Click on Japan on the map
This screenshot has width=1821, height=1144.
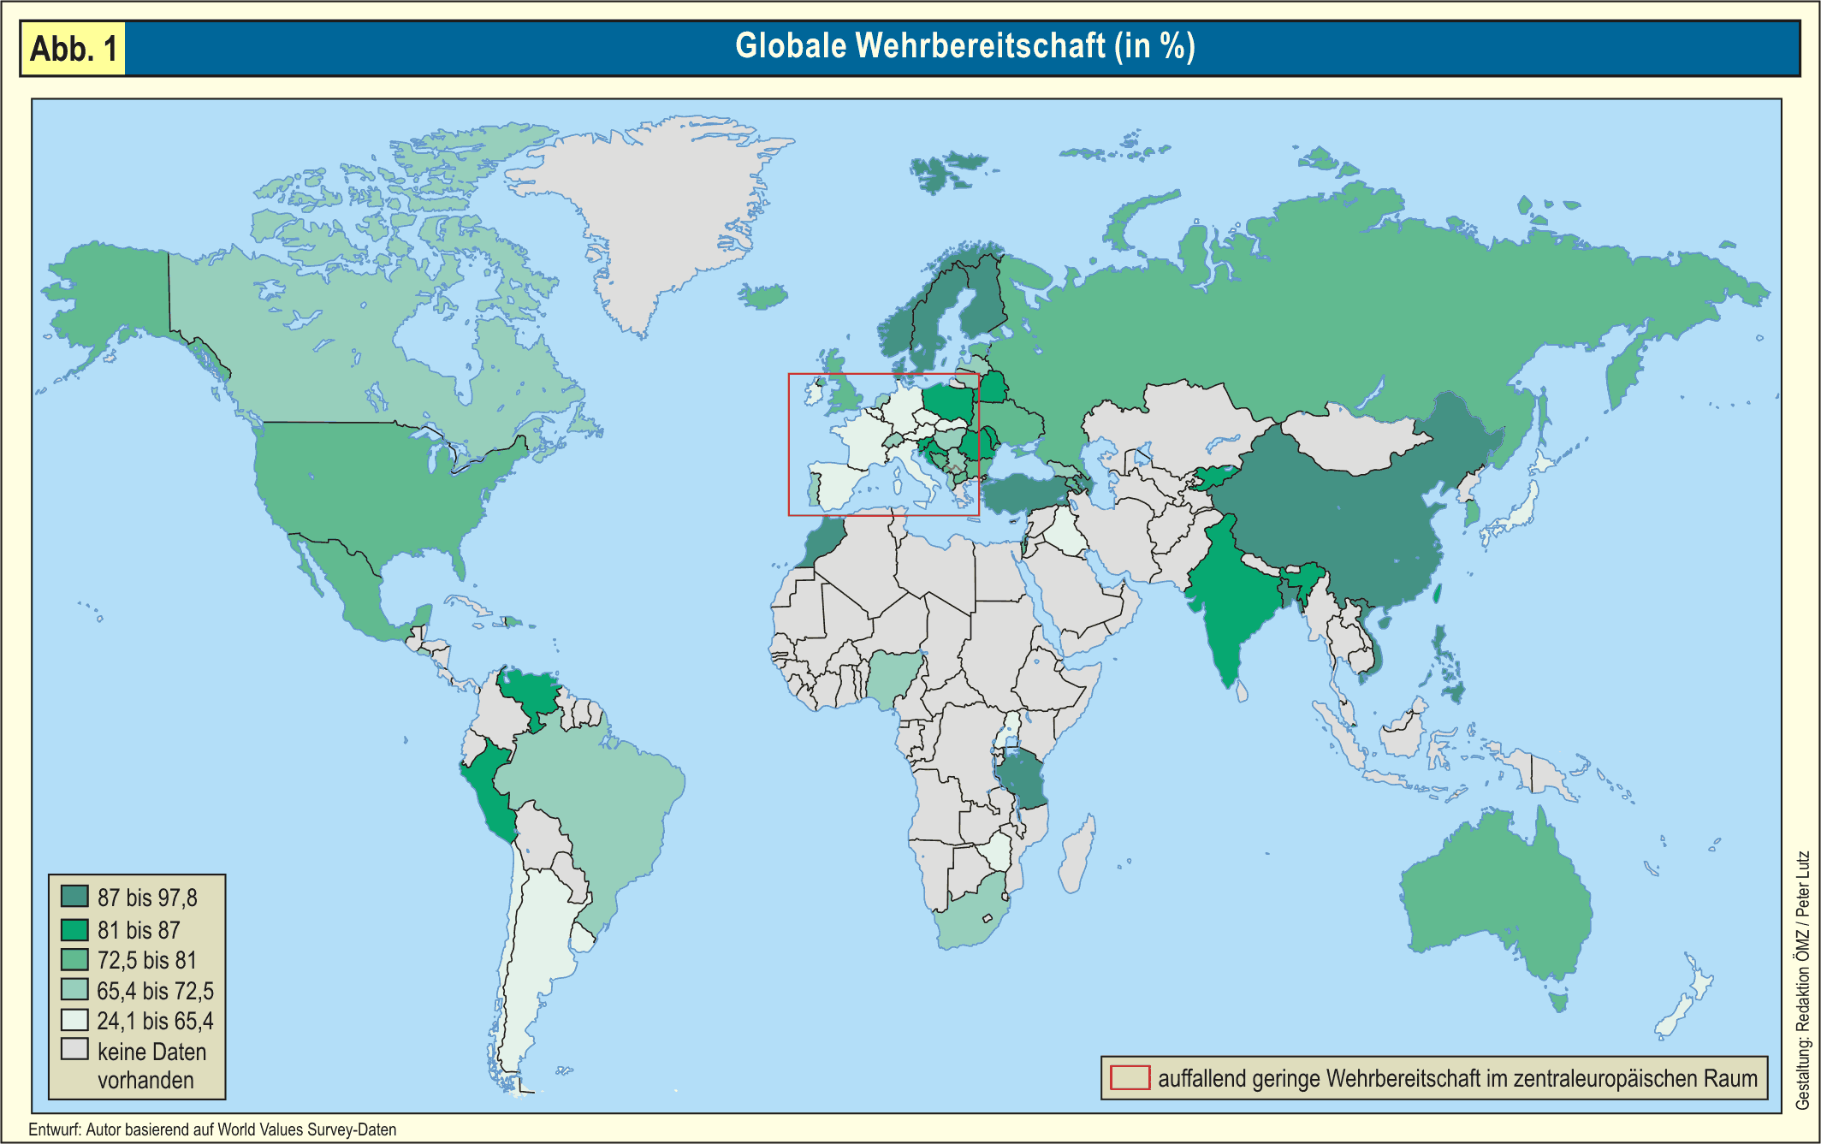(1521, 510)
